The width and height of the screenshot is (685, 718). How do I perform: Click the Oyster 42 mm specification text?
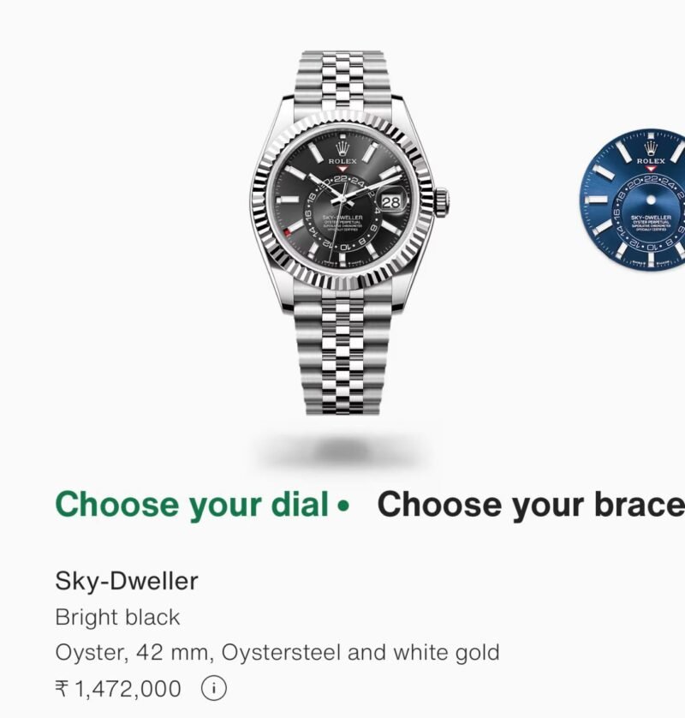[277, 652]
